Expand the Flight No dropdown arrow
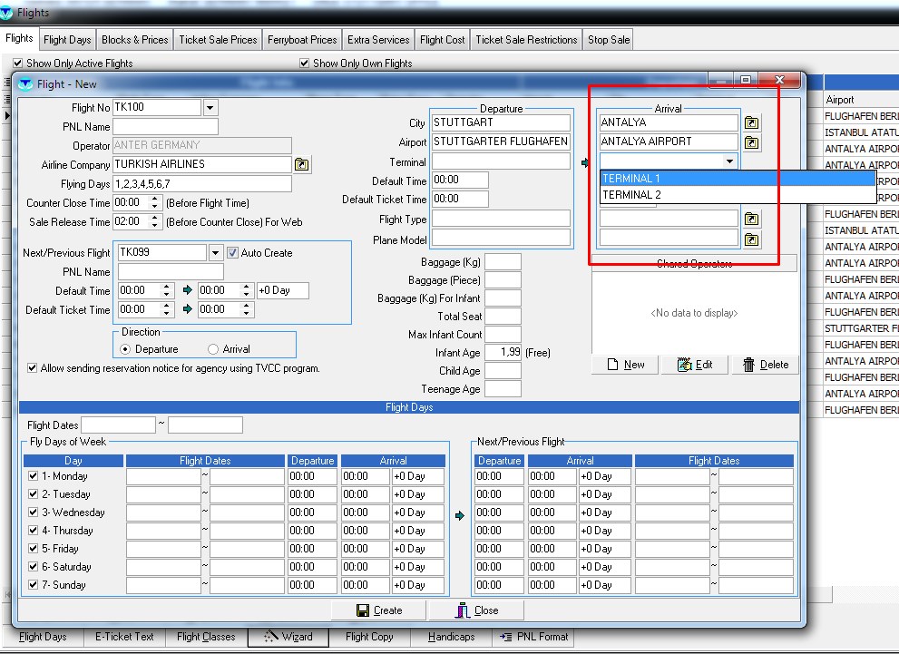Viewport: 899px width, 654px height. (x=210, y=108)
